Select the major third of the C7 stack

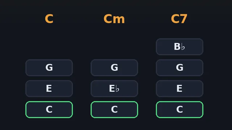click(x=180, y=88)
